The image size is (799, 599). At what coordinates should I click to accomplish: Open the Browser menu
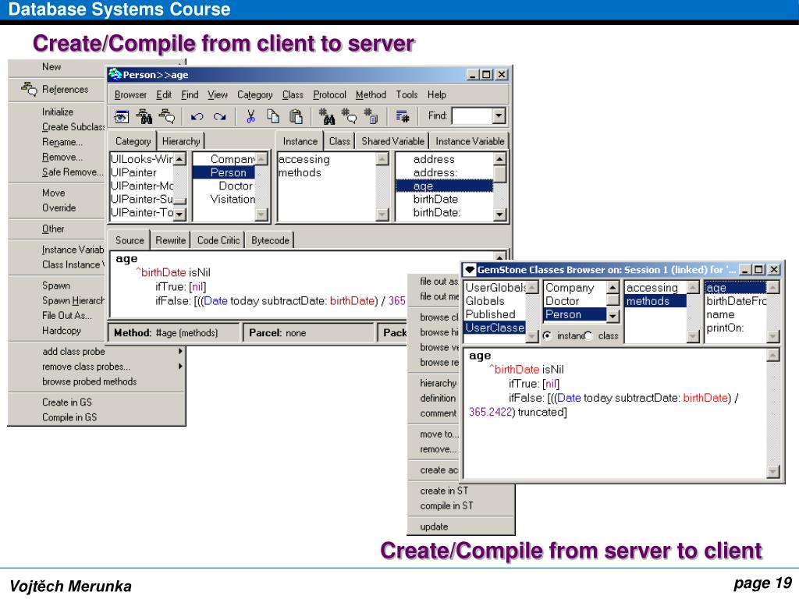pos(130,94)
